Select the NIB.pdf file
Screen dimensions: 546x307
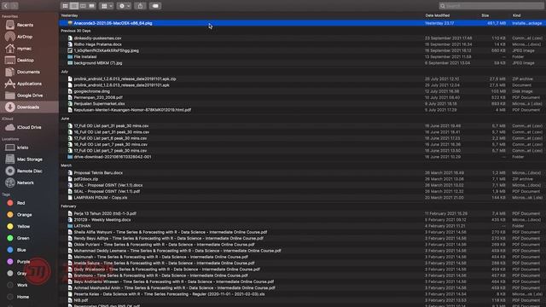(x=302, y=300)
